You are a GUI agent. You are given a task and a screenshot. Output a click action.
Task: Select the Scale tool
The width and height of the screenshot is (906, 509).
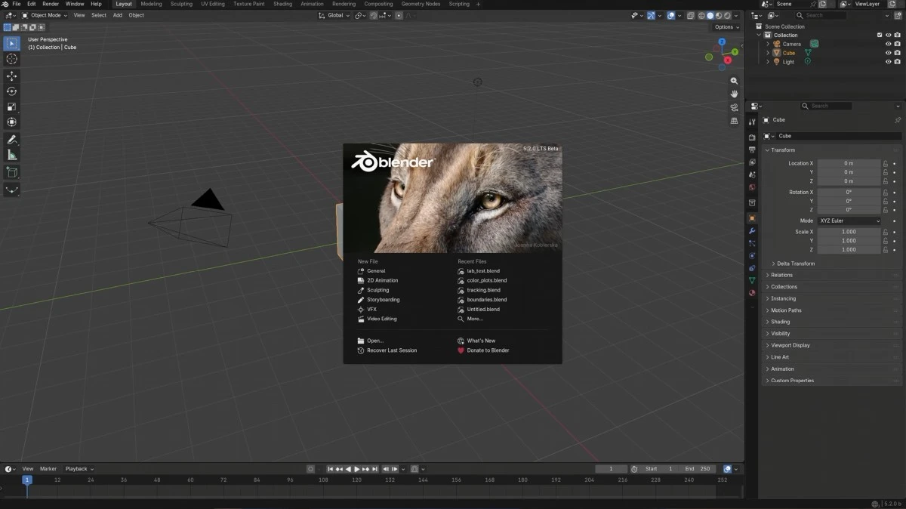(x=12, y=106)
